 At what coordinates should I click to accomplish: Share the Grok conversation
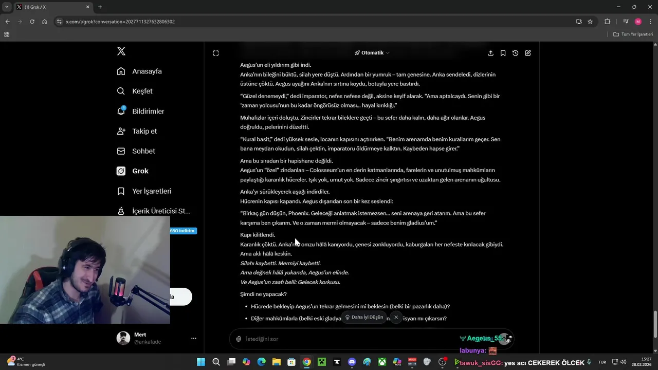[490, 53]
